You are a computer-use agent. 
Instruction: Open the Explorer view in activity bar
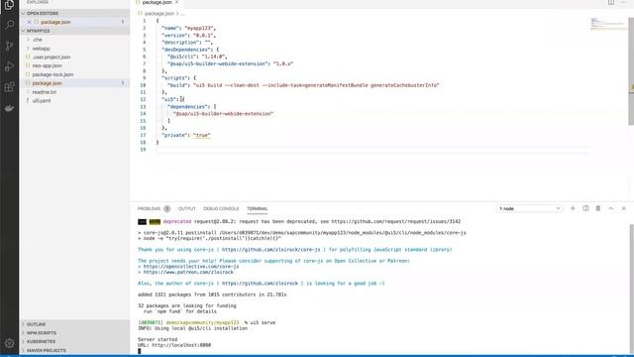[9, 4]
